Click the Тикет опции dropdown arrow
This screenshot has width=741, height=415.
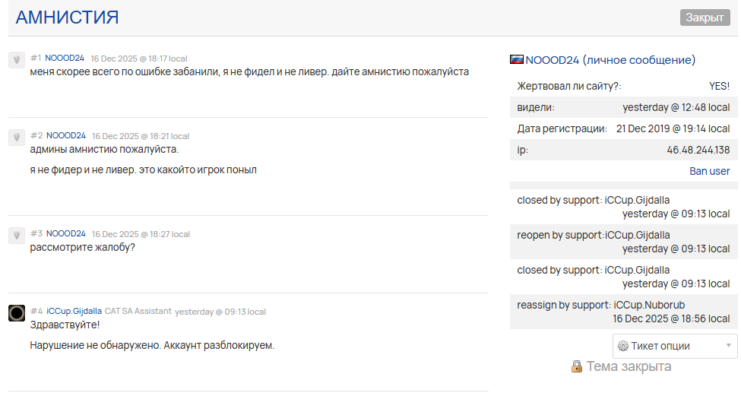click(x=729, y=346)
